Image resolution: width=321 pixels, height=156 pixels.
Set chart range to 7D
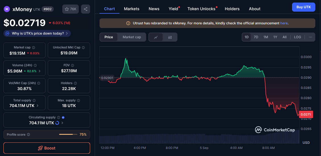pyautogui.click(x=256, y=37)
